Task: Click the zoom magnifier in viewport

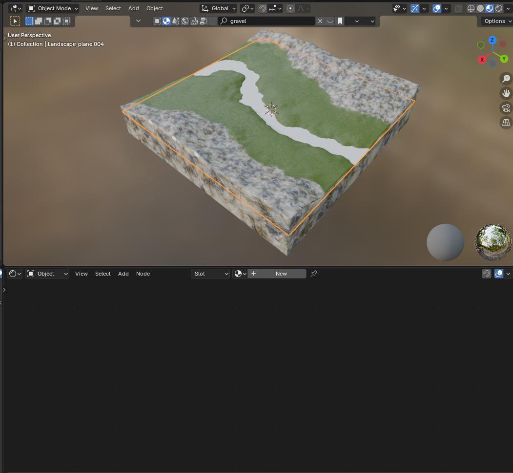Action: click(x=506, y=79)
